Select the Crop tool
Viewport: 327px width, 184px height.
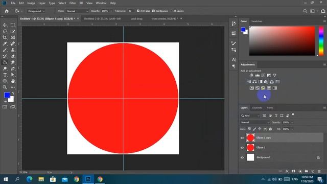point(5,37)
